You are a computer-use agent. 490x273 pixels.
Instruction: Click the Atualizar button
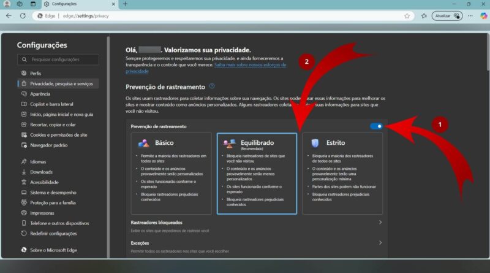447,16
